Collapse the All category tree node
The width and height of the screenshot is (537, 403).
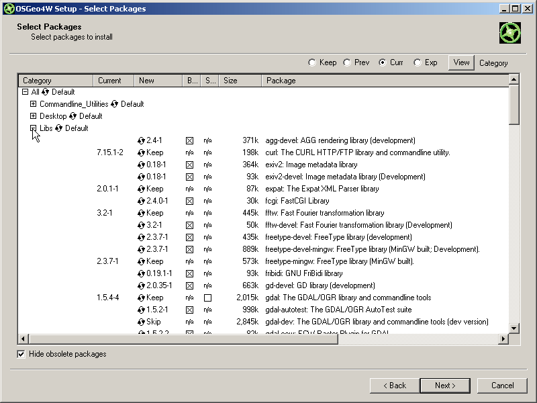[x=25, y=92]
